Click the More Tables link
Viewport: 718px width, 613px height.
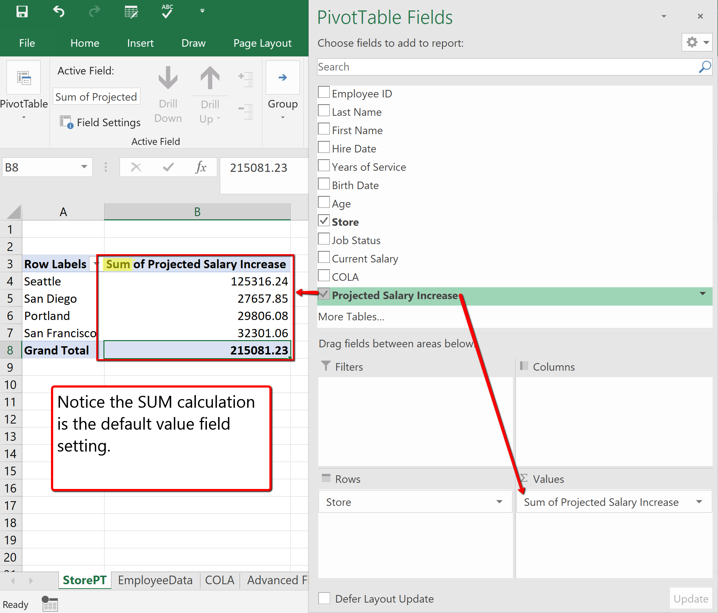[351, 317]
